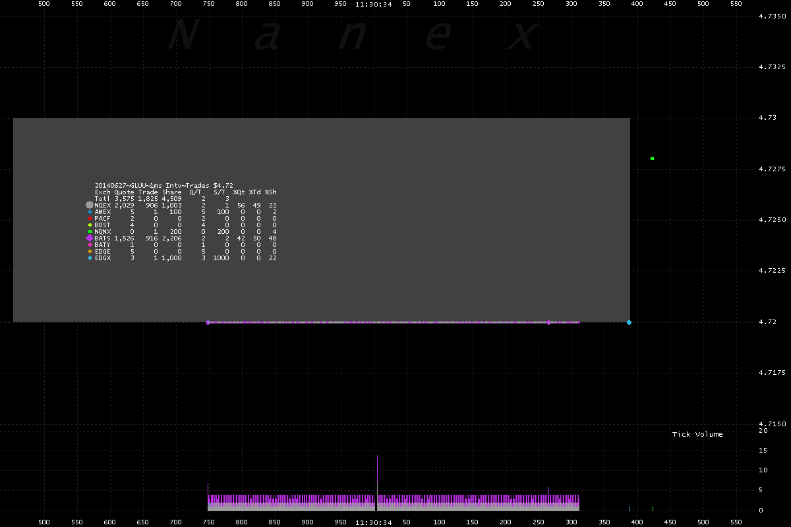
Task: Click the 'Share' column header
Action: [x=171, y=192]
